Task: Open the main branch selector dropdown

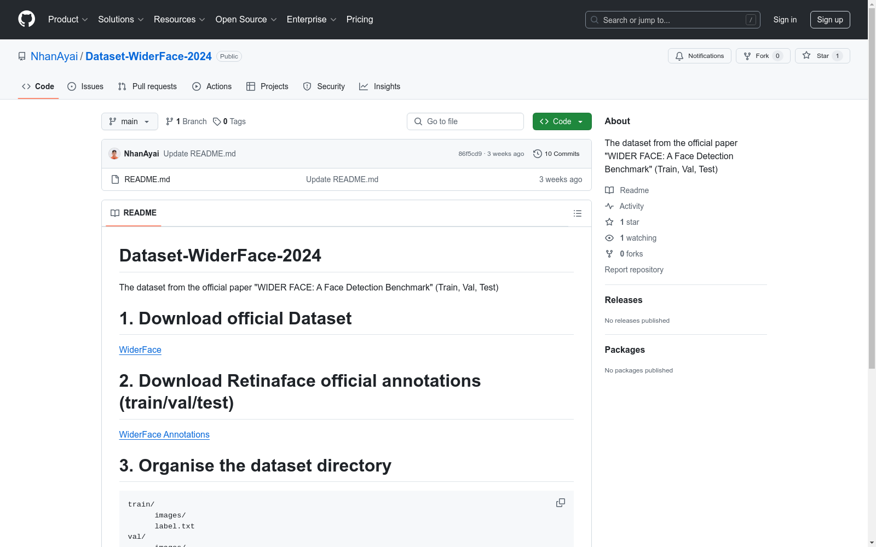Action: 130,121
